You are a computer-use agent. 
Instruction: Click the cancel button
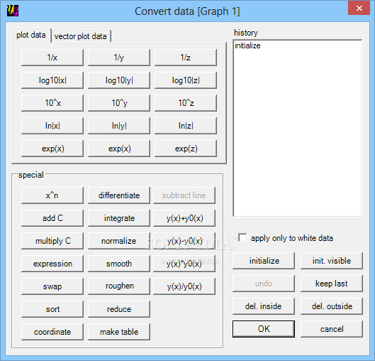pos(332,329)
